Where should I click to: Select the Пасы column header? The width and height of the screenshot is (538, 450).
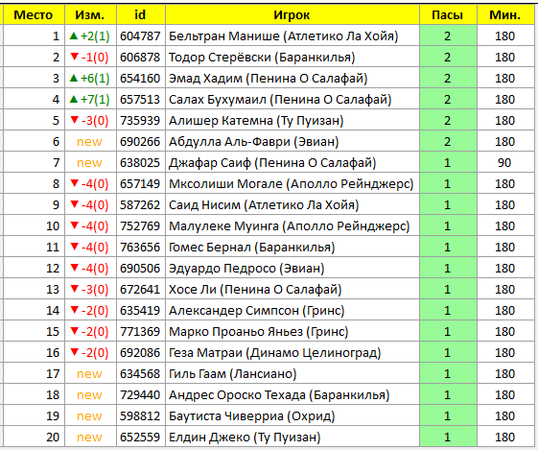(x=448, y=14)
